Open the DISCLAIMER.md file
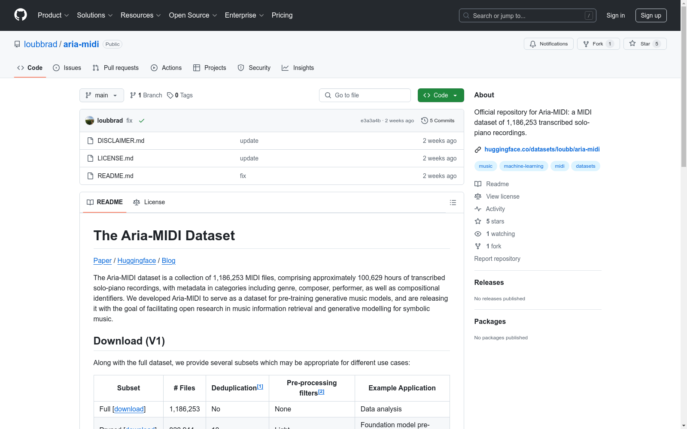The image size is (687, 429). (121, 141)
